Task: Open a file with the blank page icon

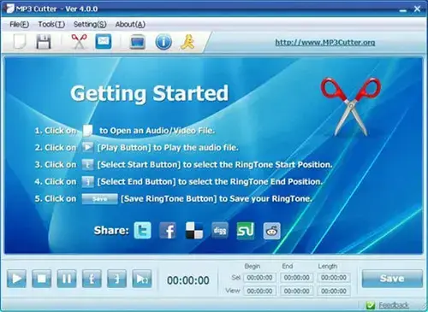Action: 20,42
